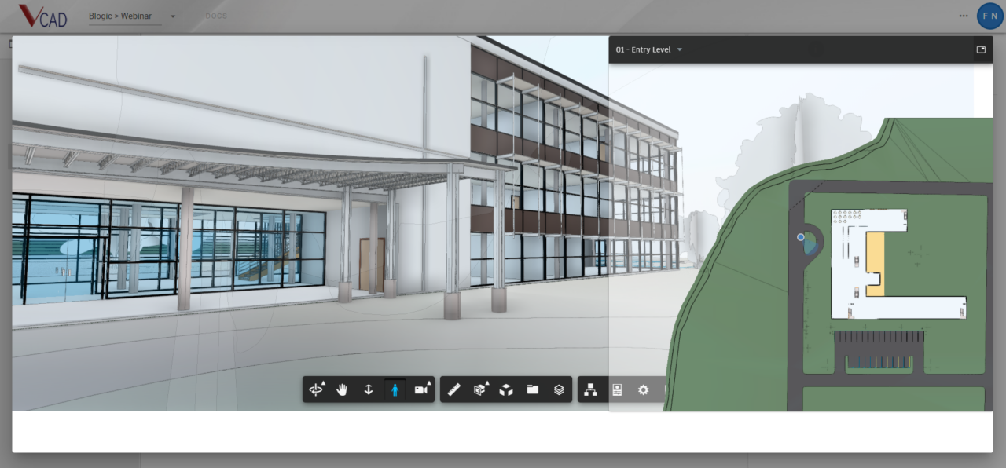Click the VCAD logo

pyautogui.click(x=43, y=16)
